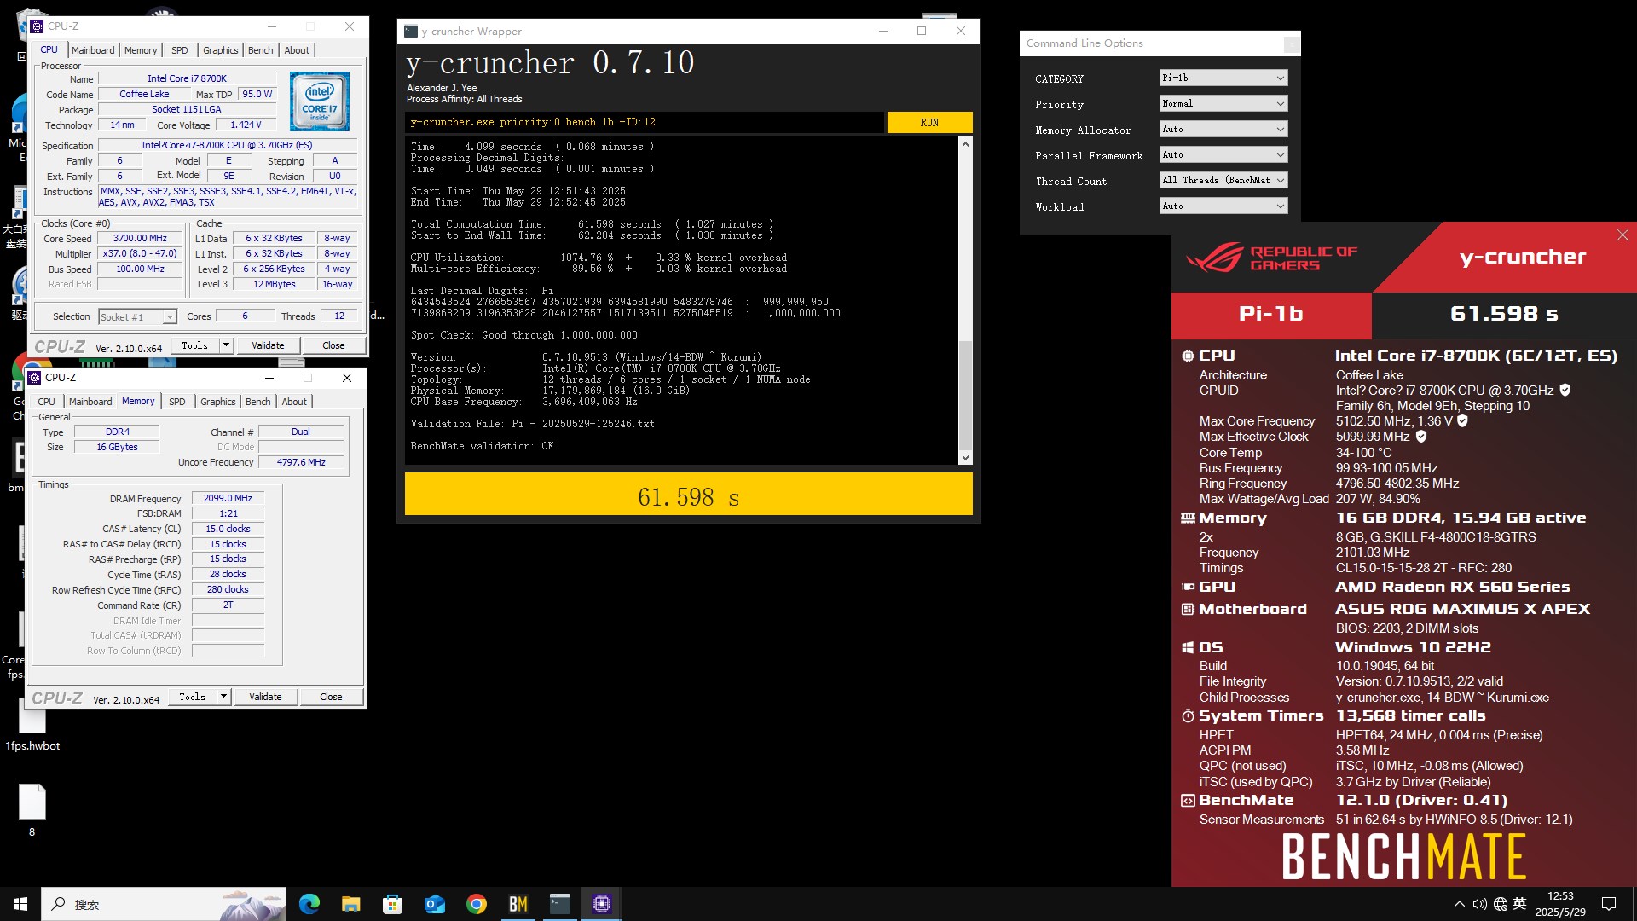Screen dimensions: 1637x921
Task: Open Bench tab in bottom CPU-Z window
Action: pos(257,402)
